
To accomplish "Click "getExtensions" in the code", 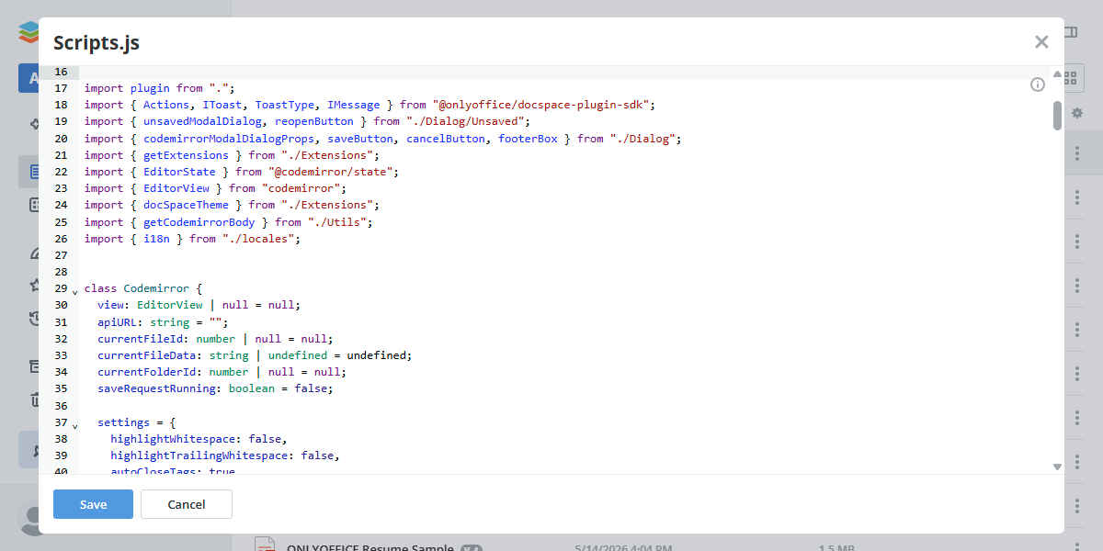I will coord(187,155).
